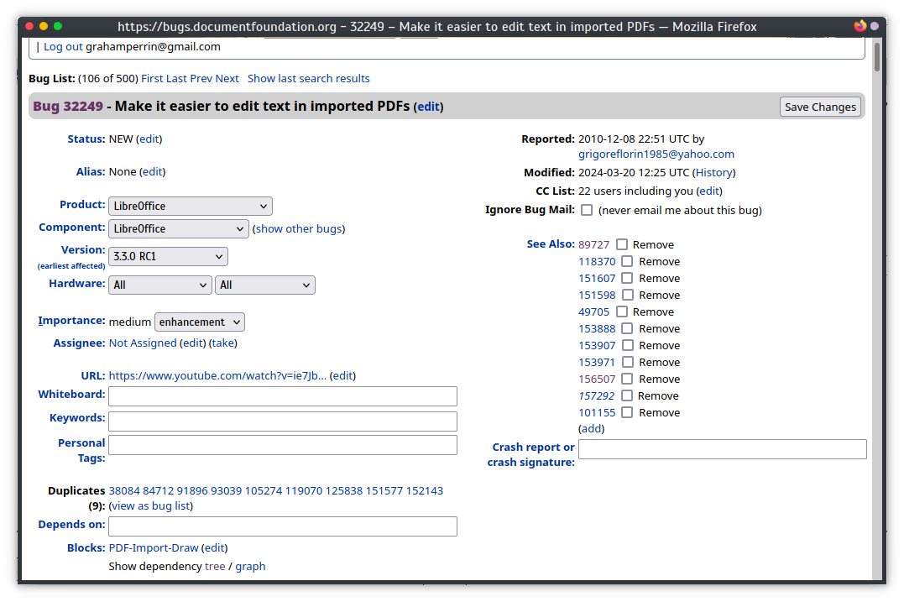Click the Whiteboard text field
The image size is (904, 602).
[283, 396]
